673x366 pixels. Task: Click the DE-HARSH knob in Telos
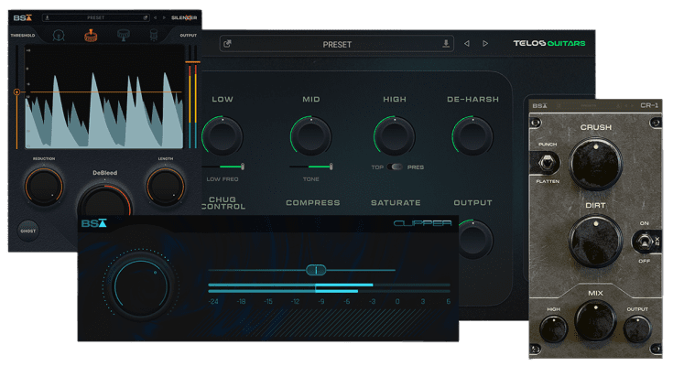[x=472, y=137]
